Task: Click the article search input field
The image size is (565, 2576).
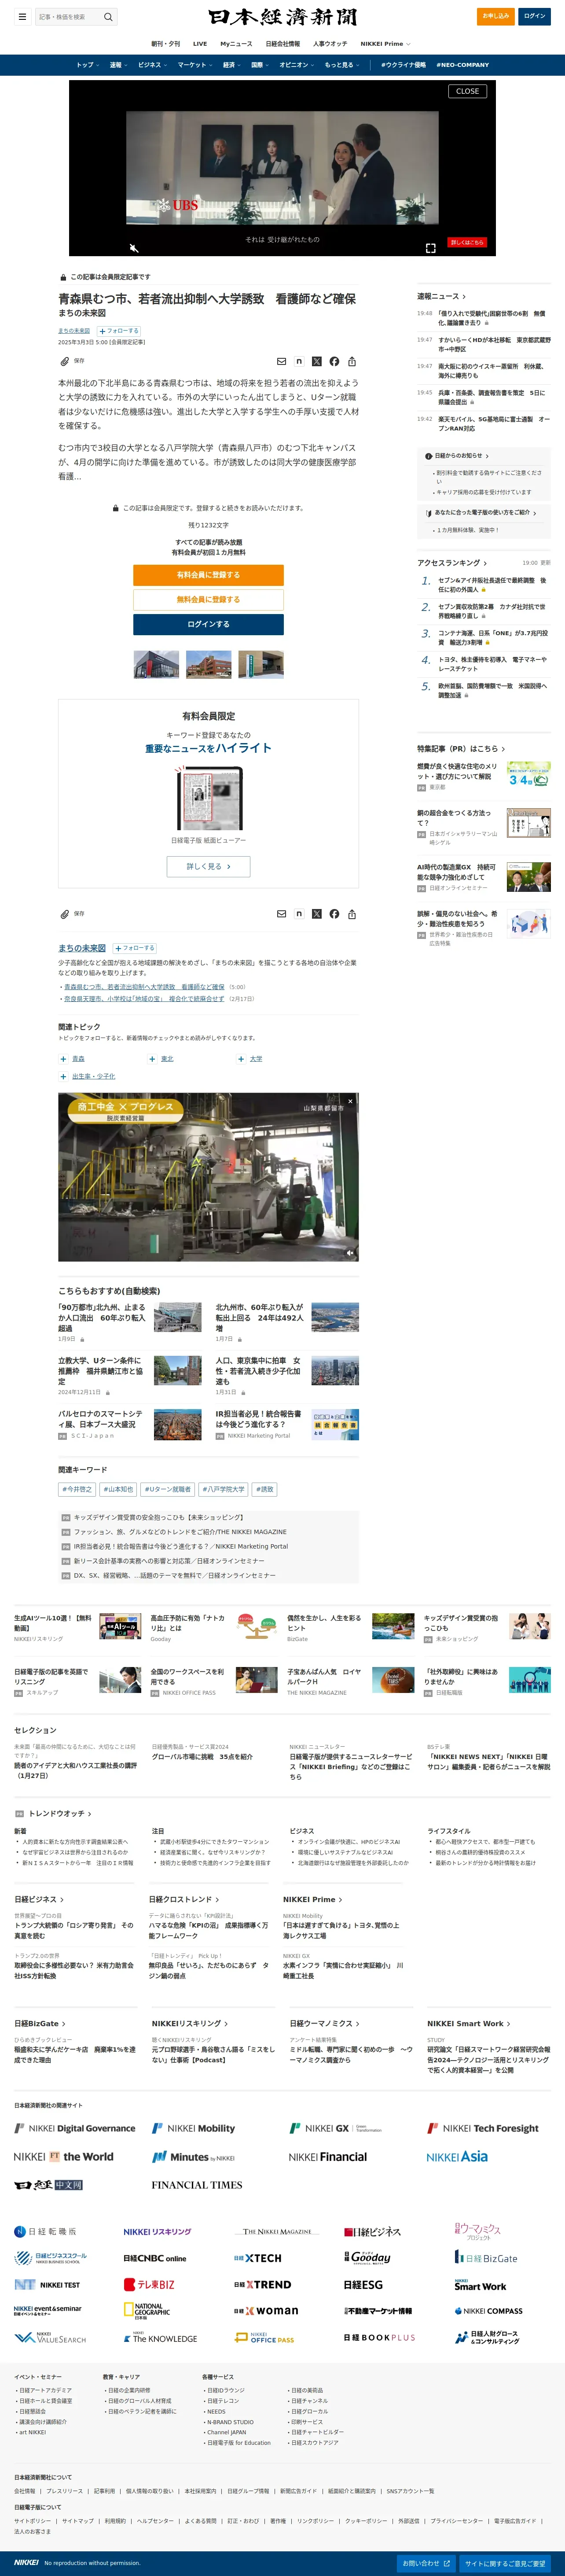Action: (x=68, y=17)
